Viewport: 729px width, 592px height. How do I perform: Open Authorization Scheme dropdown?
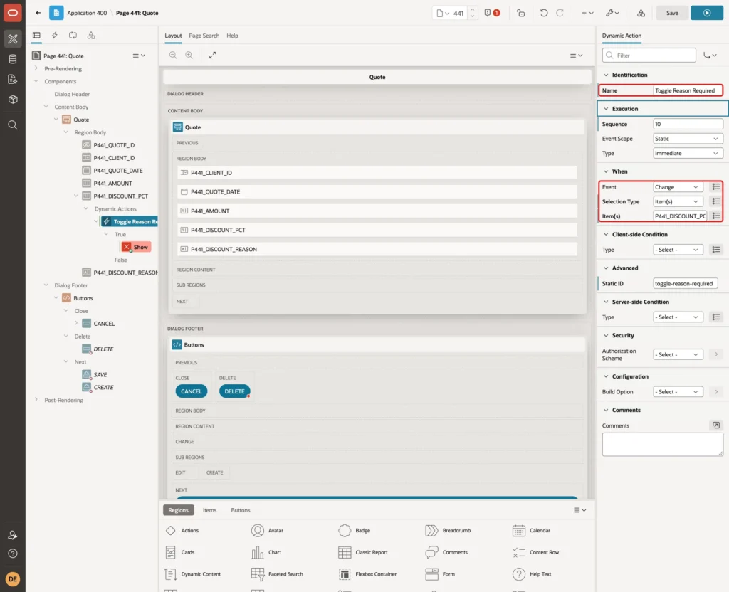[x=678, y=354]
